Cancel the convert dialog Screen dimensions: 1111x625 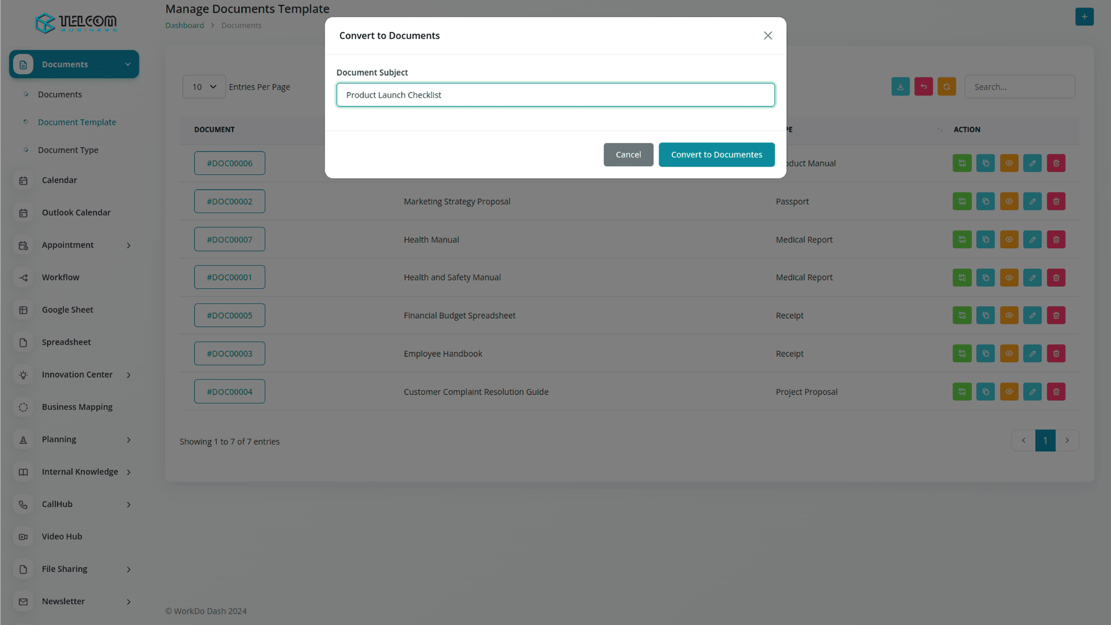coord(628,155)
